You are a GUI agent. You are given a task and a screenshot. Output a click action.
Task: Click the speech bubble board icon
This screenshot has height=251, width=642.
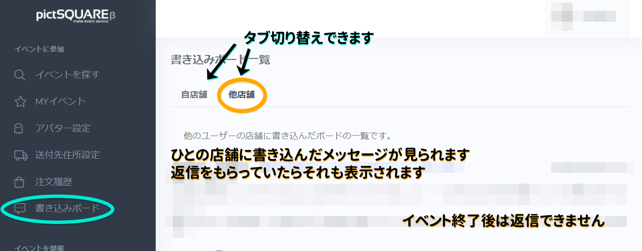(20, 208)
